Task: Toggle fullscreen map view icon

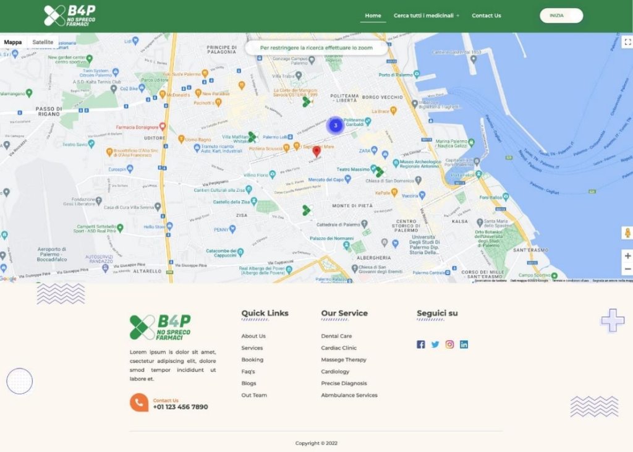Action: click(x=627, y=42)
